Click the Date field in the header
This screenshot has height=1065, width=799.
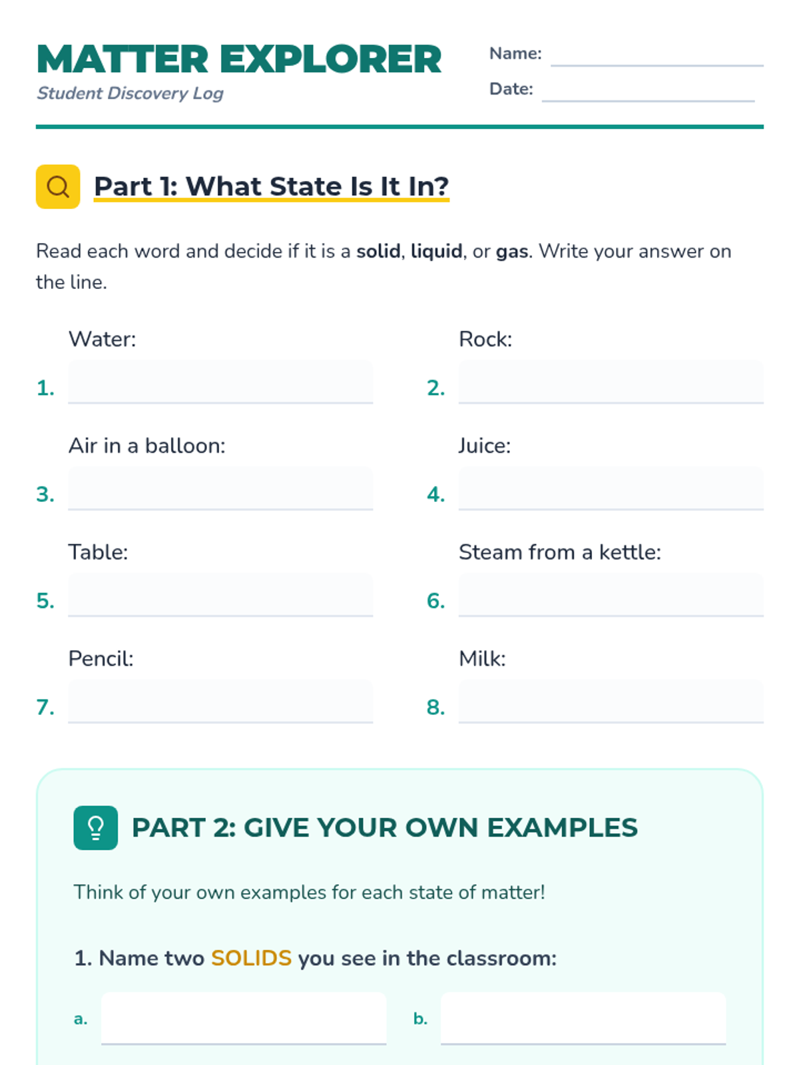click(648, 89)
